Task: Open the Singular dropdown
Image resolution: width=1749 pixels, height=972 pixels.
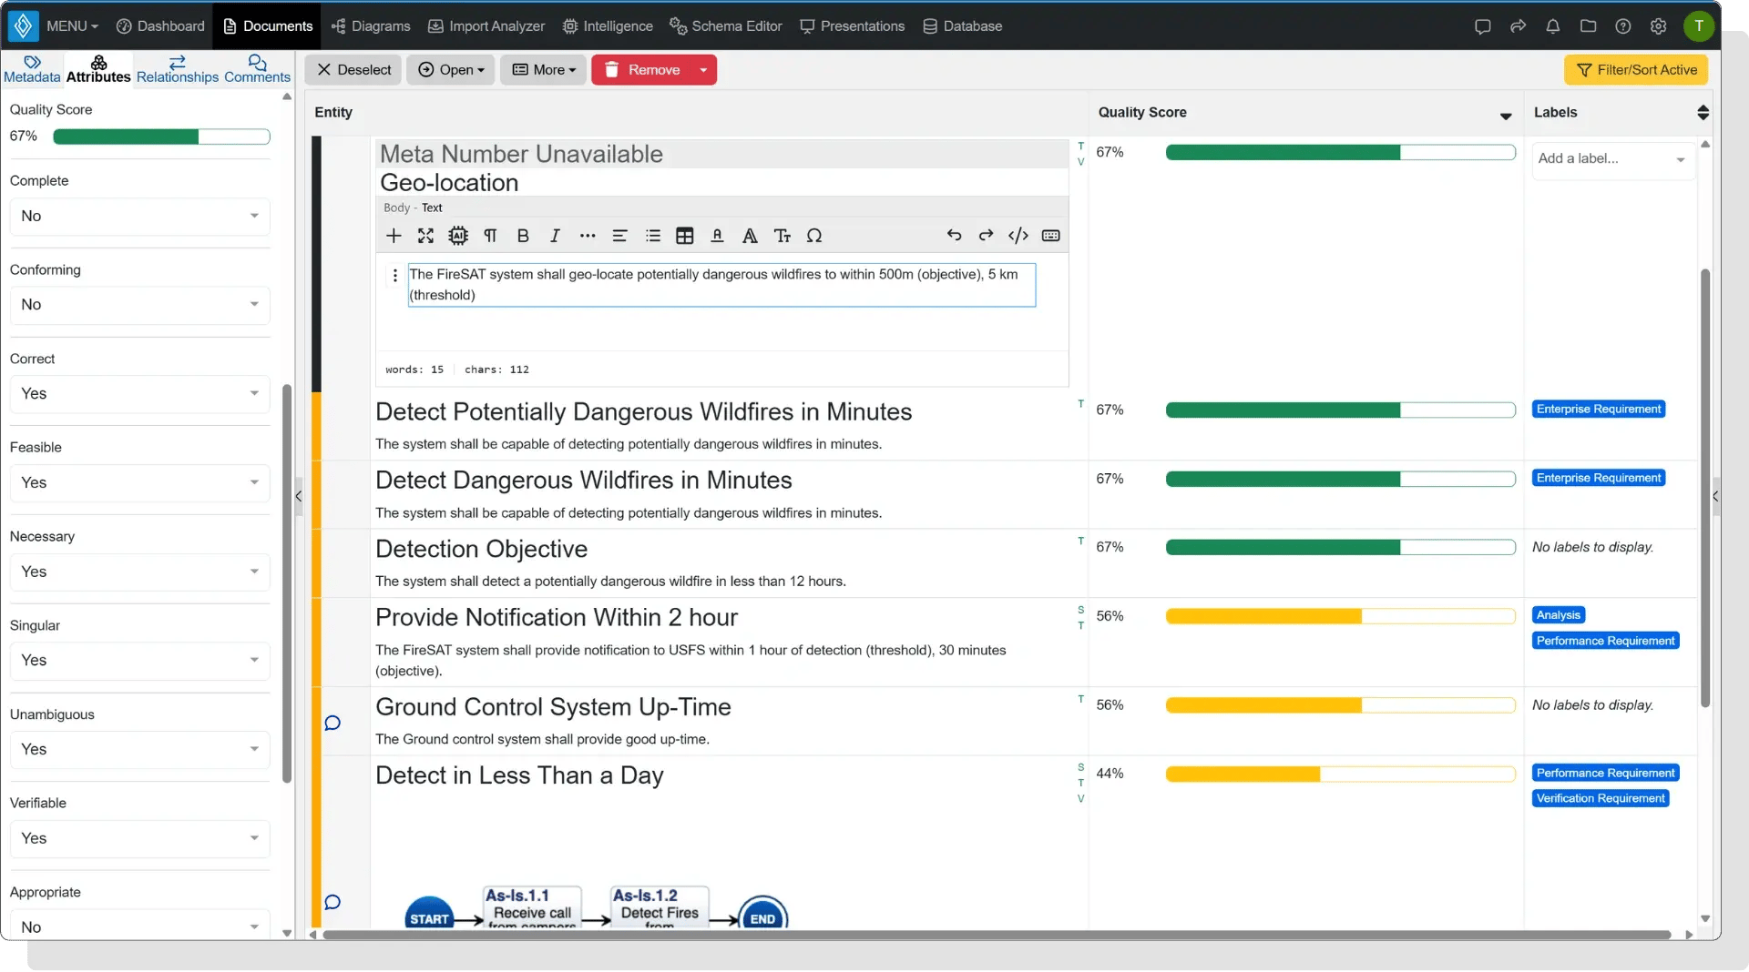Action: [x=140, y=661]
